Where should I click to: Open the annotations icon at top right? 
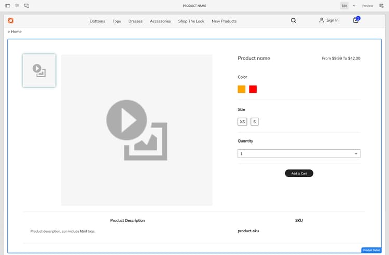pos(381,6)
